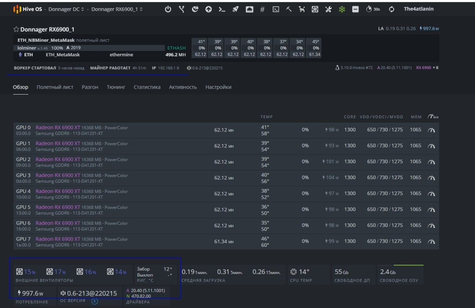Open the Настройки tab
Viewport: 475px width, 308px height.
click(x=218, y=87)
